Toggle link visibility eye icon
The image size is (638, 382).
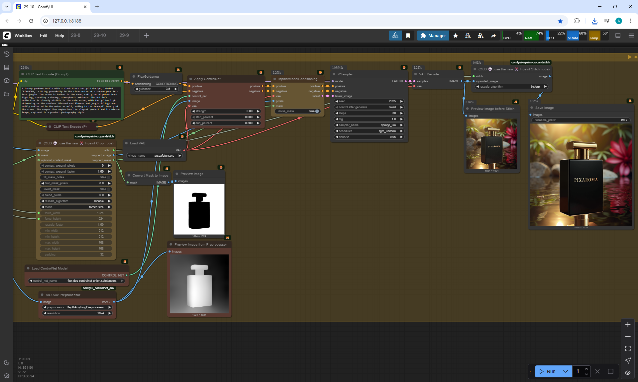point(628,373)
